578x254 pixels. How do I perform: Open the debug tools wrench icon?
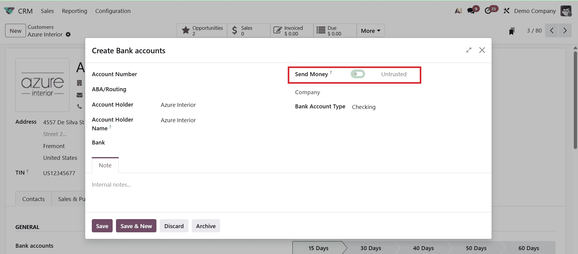pos(506,11)
